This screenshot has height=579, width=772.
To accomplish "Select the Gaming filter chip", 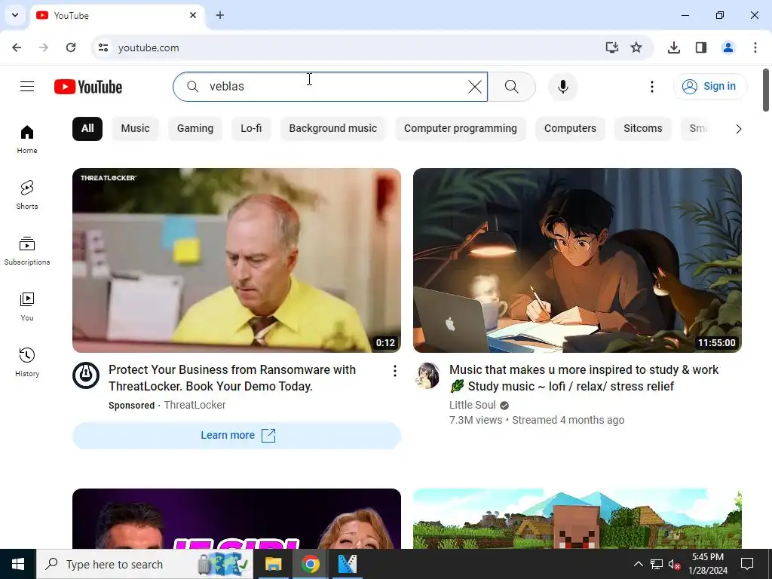I will point(195,128).
